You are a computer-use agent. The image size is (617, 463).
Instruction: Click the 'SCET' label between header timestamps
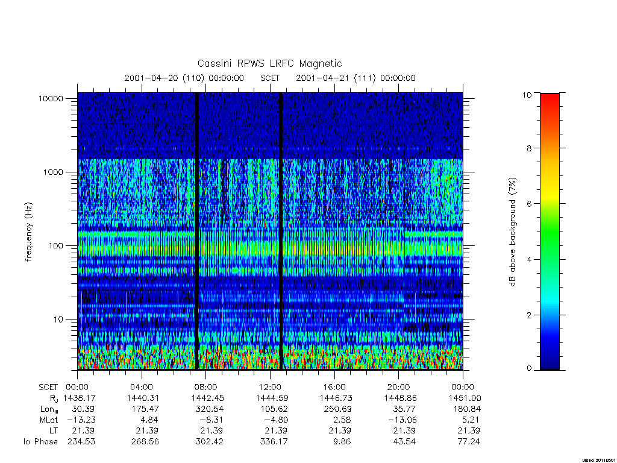point(270,78)
